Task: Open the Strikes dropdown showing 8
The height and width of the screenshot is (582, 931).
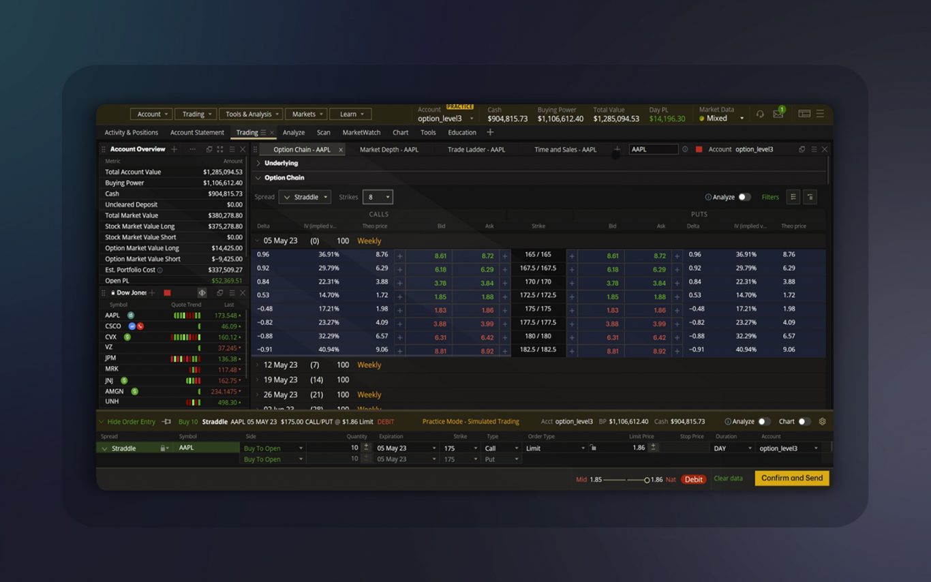Action: 376,196
